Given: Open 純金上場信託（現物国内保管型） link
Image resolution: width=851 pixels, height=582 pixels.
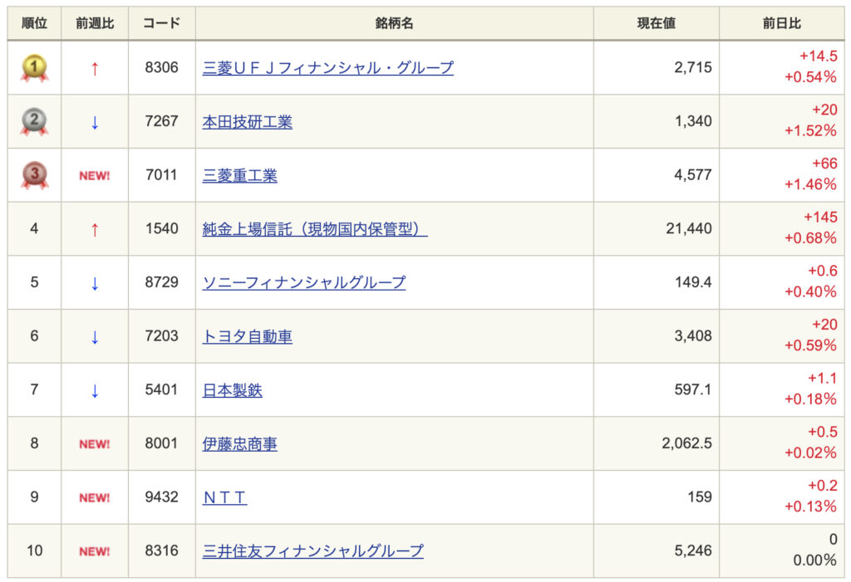Looking at the screenshot, I should click(315, 229).
